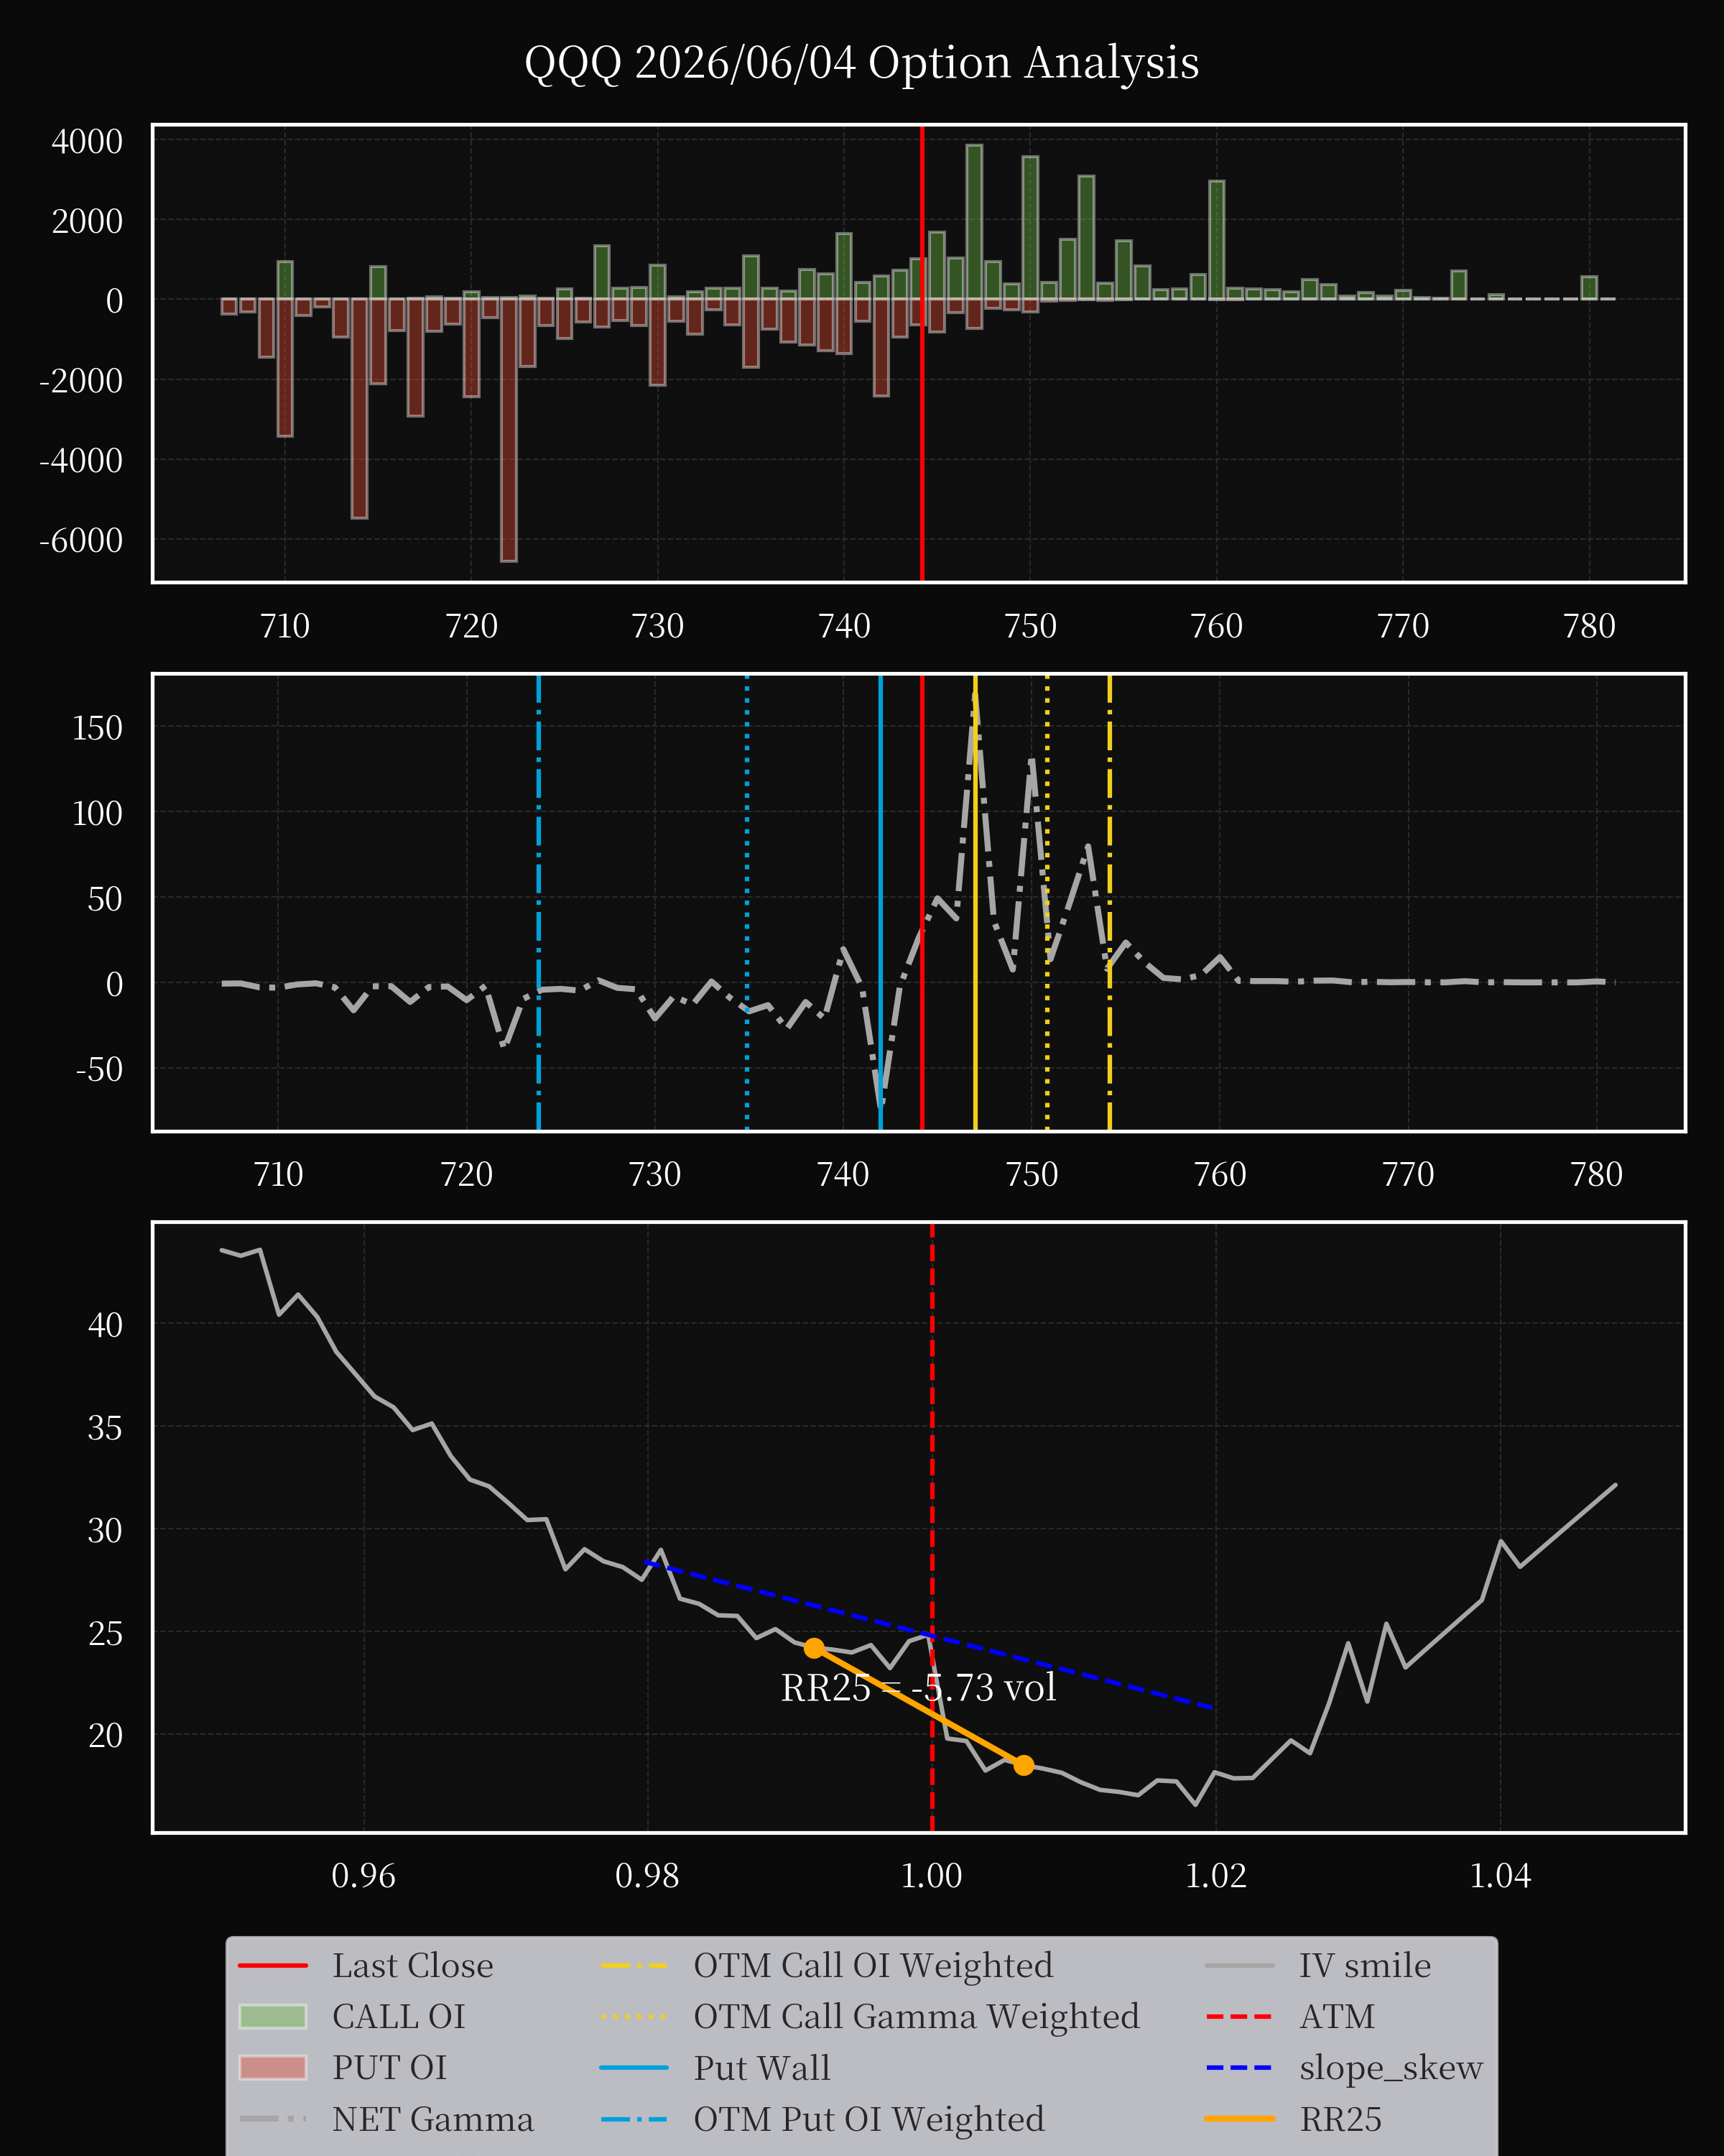Click the '780' x-axis label under the OI chart

[x=1589, y=626]
